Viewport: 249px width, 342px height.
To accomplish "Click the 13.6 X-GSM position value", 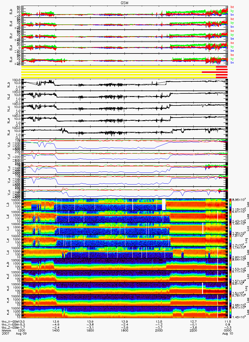I will coord(56,322).
